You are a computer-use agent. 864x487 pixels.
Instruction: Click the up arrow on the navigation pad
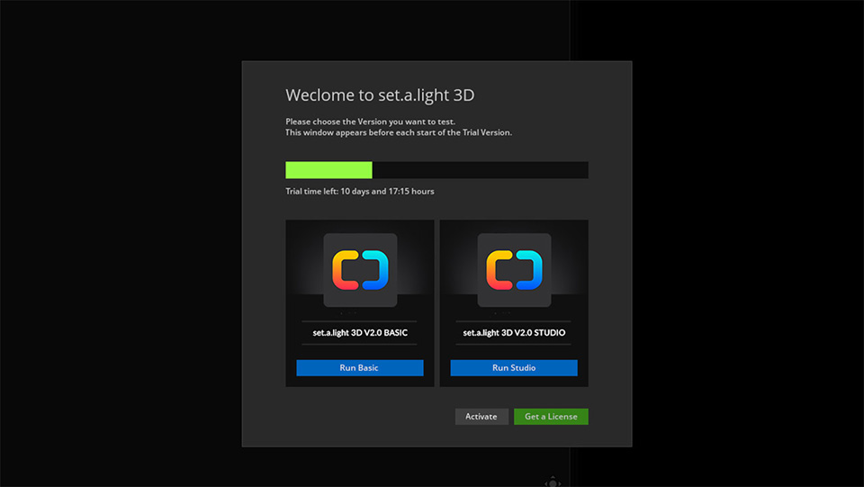pos(553,478)
